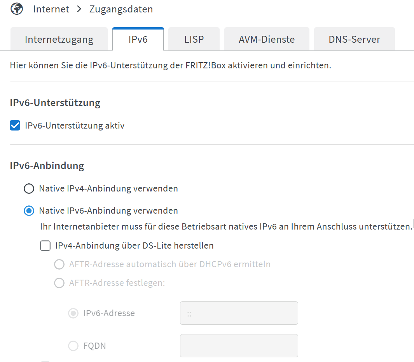The image size is (414, 362).
Task: Go to the AVM-Dienste tab
Action: tap(267, 39)
